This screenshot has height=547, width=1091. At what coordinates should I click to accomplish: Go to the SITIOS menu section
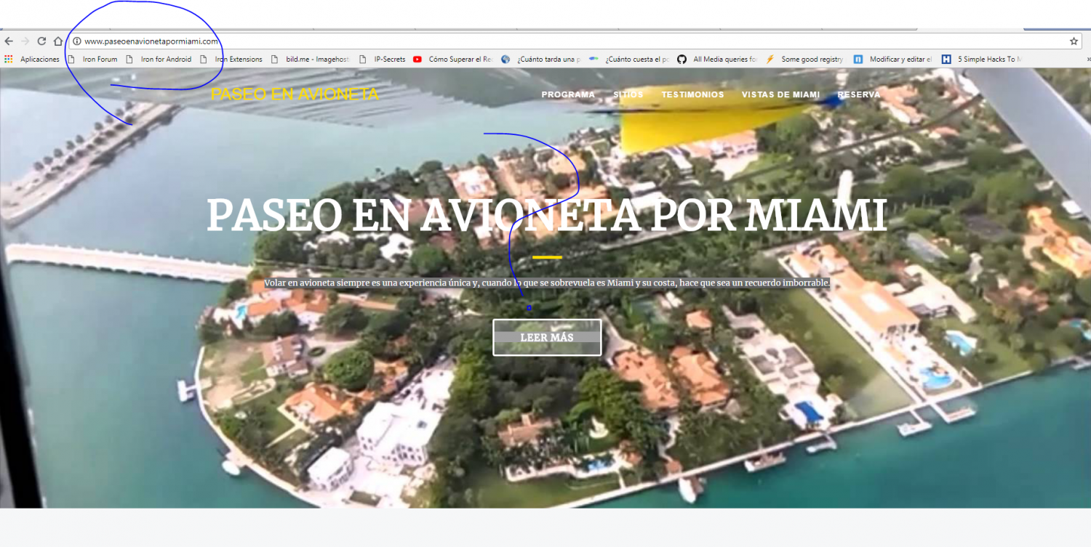628,94
